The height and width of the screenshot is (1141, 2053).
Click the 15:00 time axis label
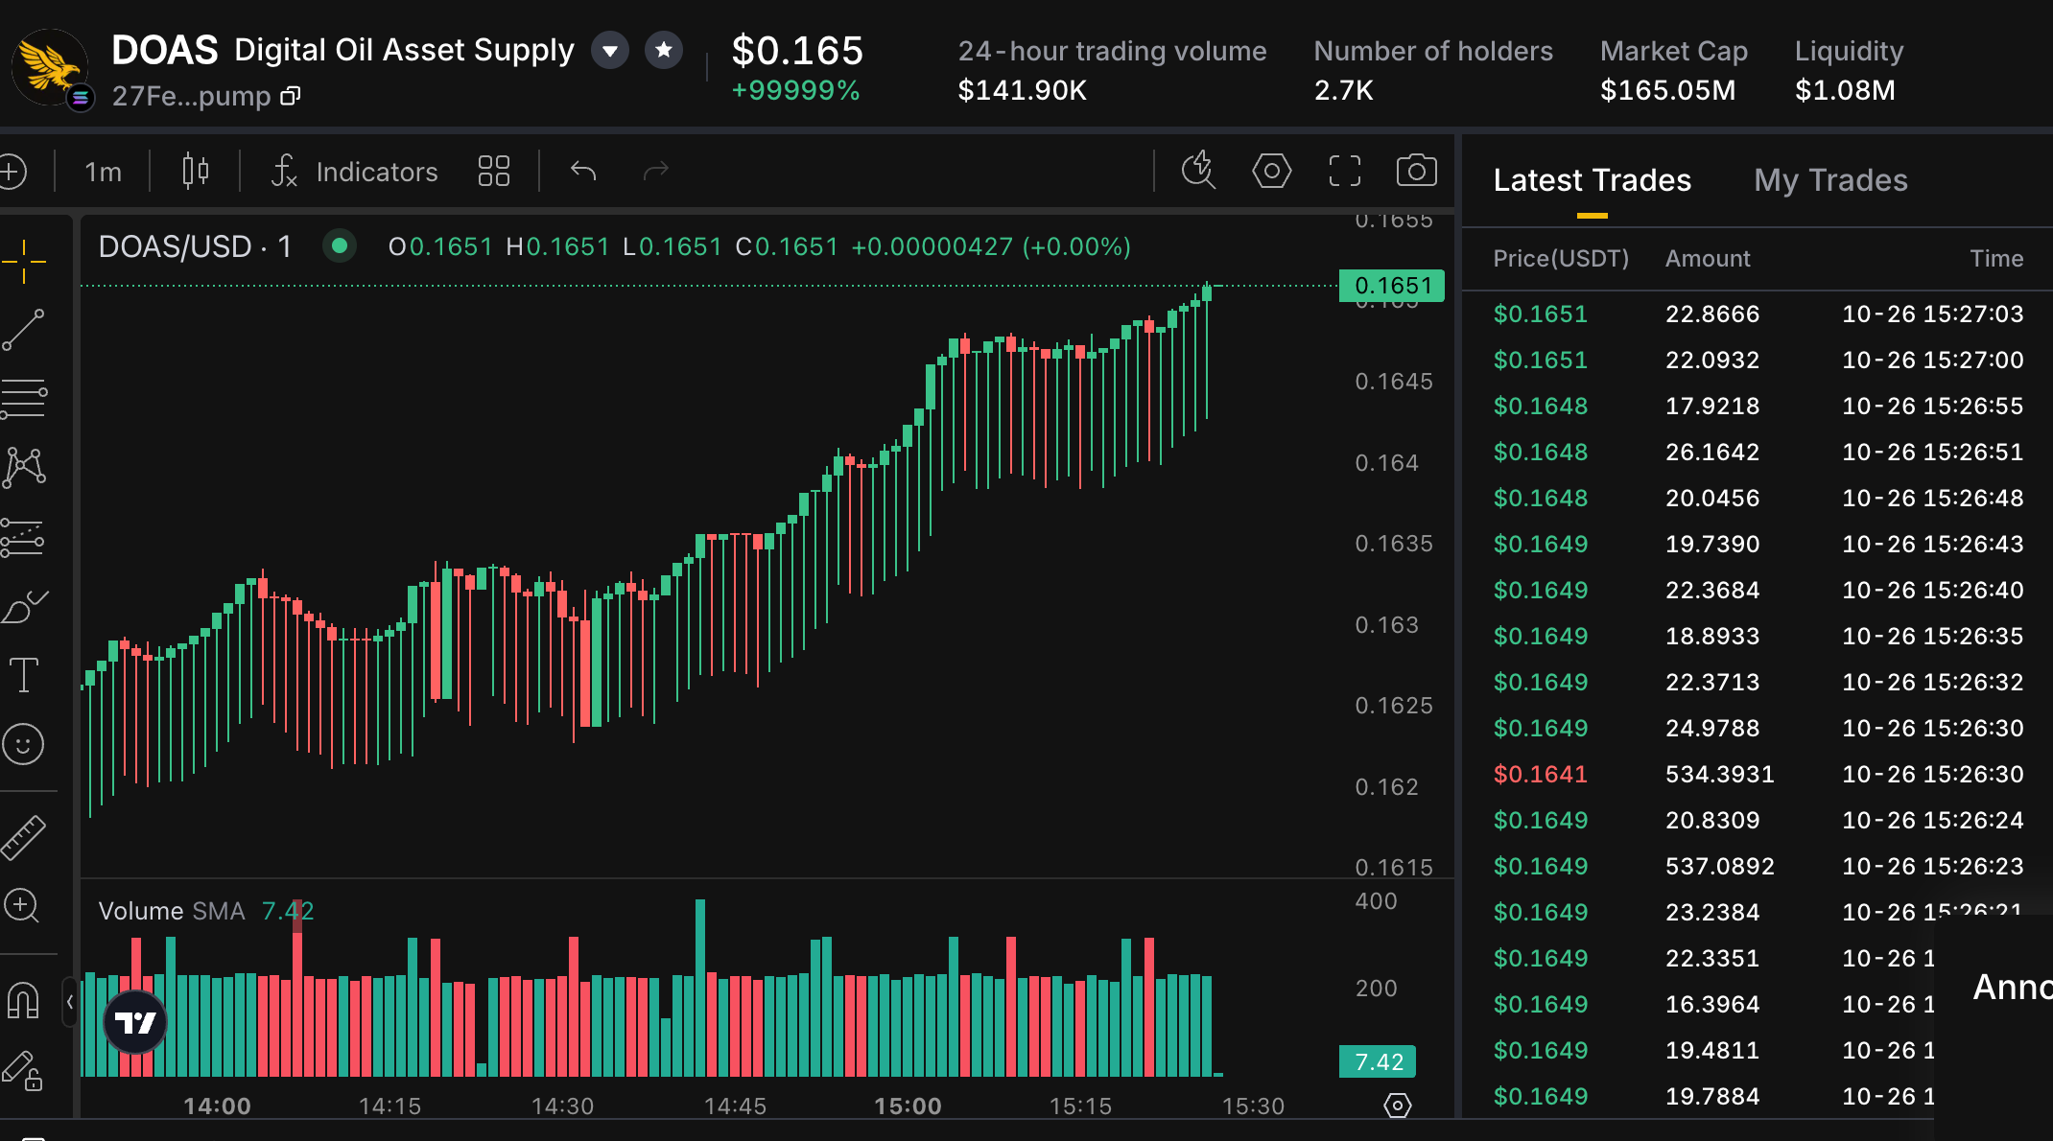pyautogui.click(x=908, y=1106)
